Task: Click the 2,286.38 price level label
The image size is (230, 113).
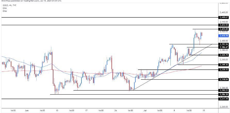Action: coord(223,94)
